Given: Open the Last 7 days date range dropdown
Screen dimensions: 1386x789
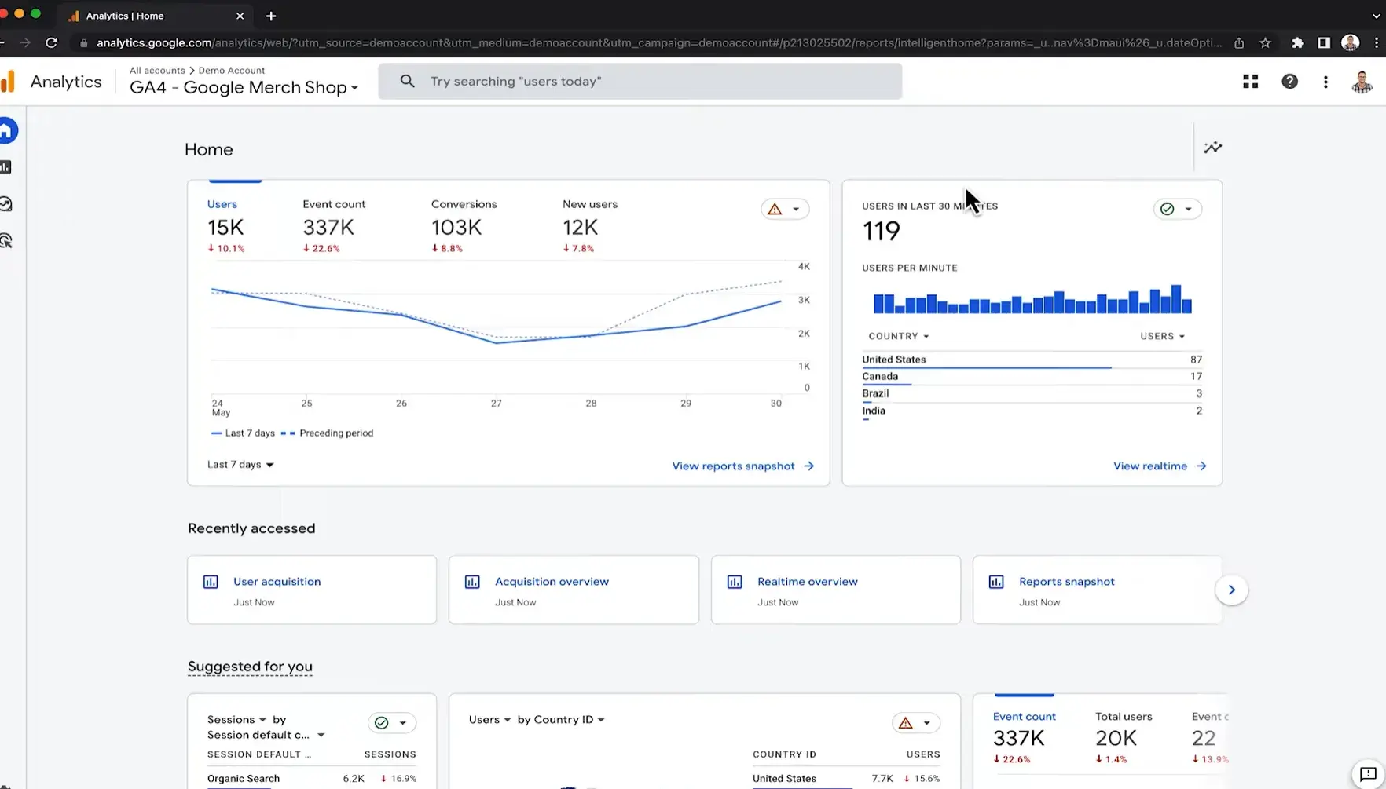Looking at the screenshot, I should (240, 465).
